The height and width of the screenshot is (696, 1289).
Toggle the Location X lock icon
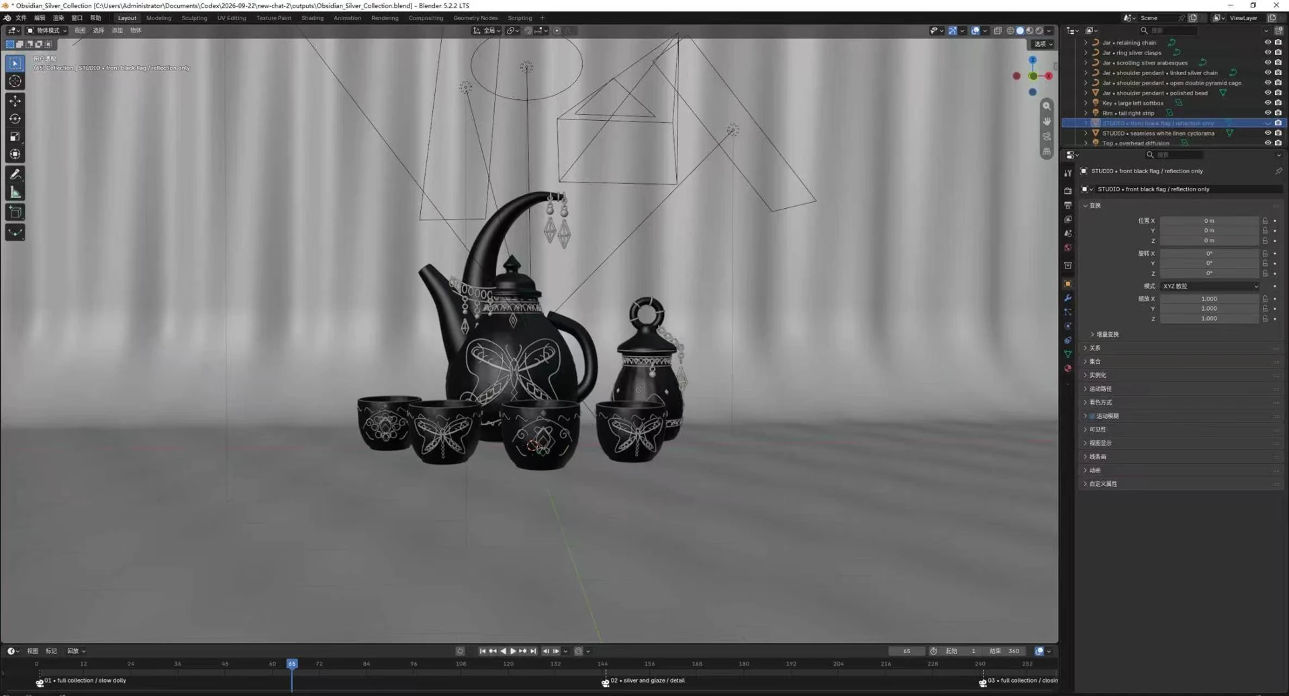[x=1265, y=221]
